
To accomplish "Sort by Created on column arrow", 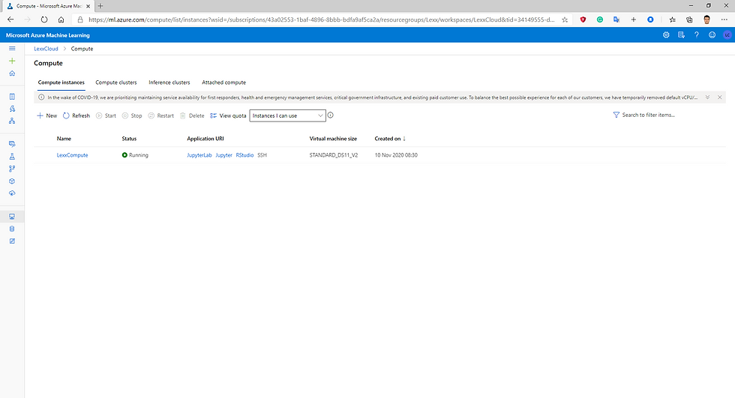I will pos(404,139).
